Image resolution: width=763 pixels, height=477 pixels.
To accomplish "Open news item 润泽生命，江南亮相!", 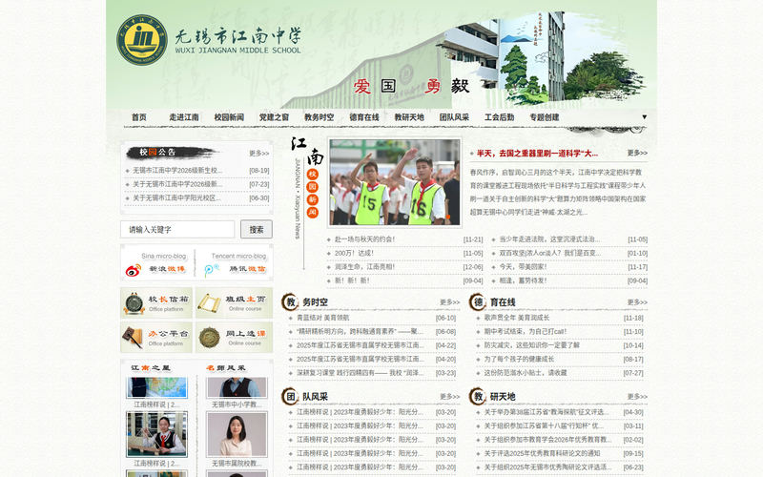I will 364,267.
